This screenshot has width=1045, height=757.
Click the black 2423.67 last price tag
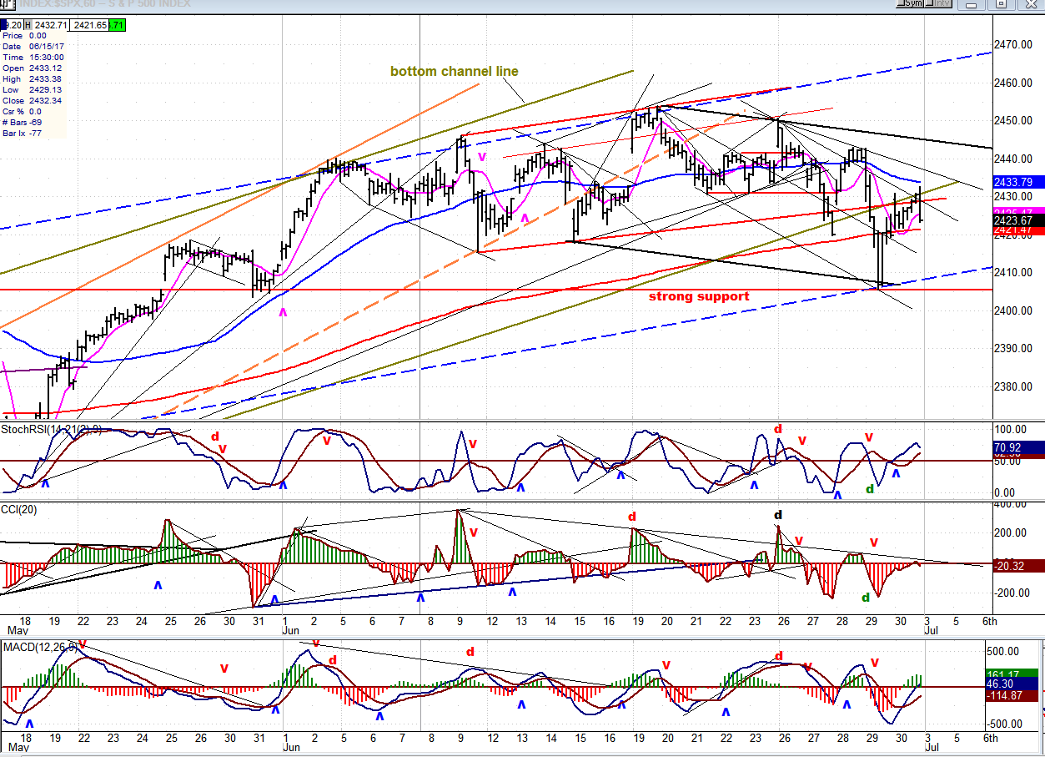(x=1014, y=221)
